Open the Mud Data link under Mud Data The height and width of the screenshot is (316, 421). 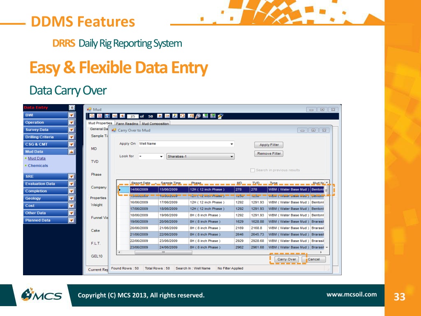click(x=37, y=158)
